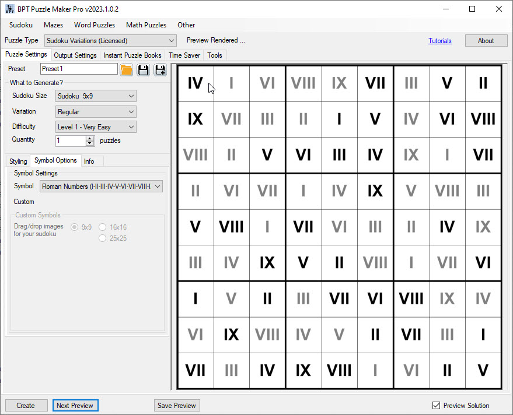Viewport: 513px width, 415px height.
Task: Open the Mazes menu
Action: click(x=53, y=25)
